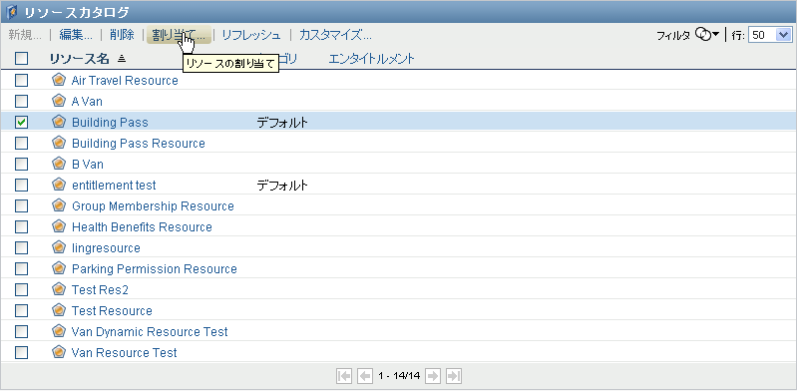Check the Parking Permission Resource checkbox
The image size is (797, 391).
click(21, 268)
